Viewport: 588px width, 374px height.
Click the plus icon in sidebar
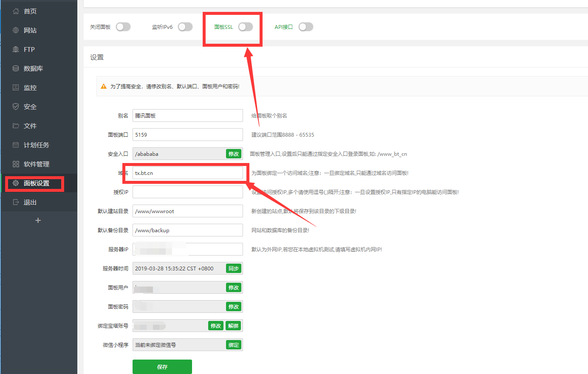(x=38, y=220)
